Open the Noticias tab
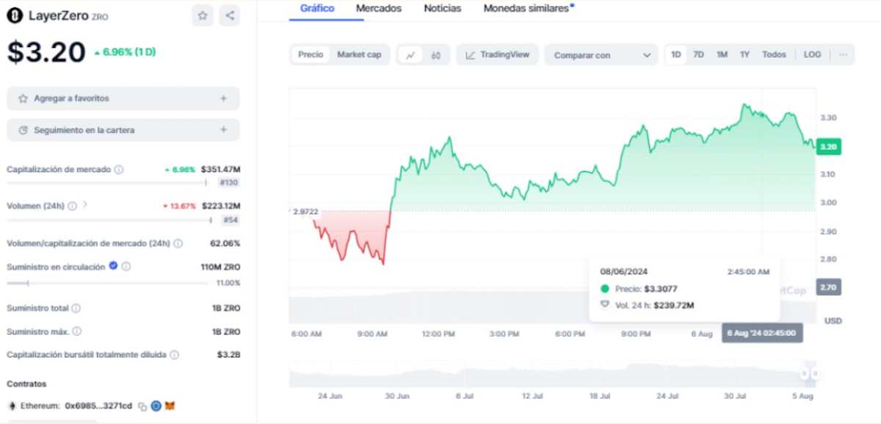Screen dimensions: 881x424 tap(443, 9)
